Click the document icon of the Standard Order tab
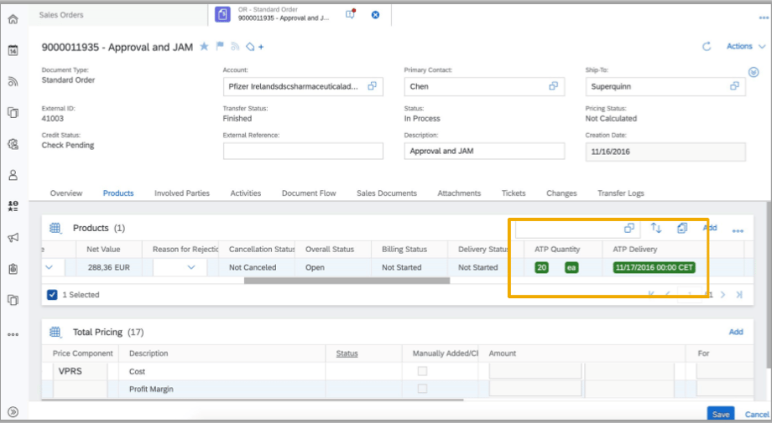This screenshot has width=772, height=423. point(222,14)
